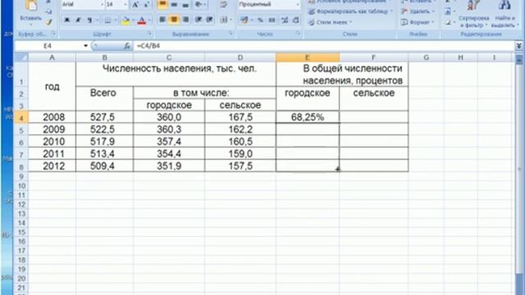The height and width of the screenshot is (295, 525).
Task: Select cell E4 with 68,25%
Action: (x=308, y=117)
